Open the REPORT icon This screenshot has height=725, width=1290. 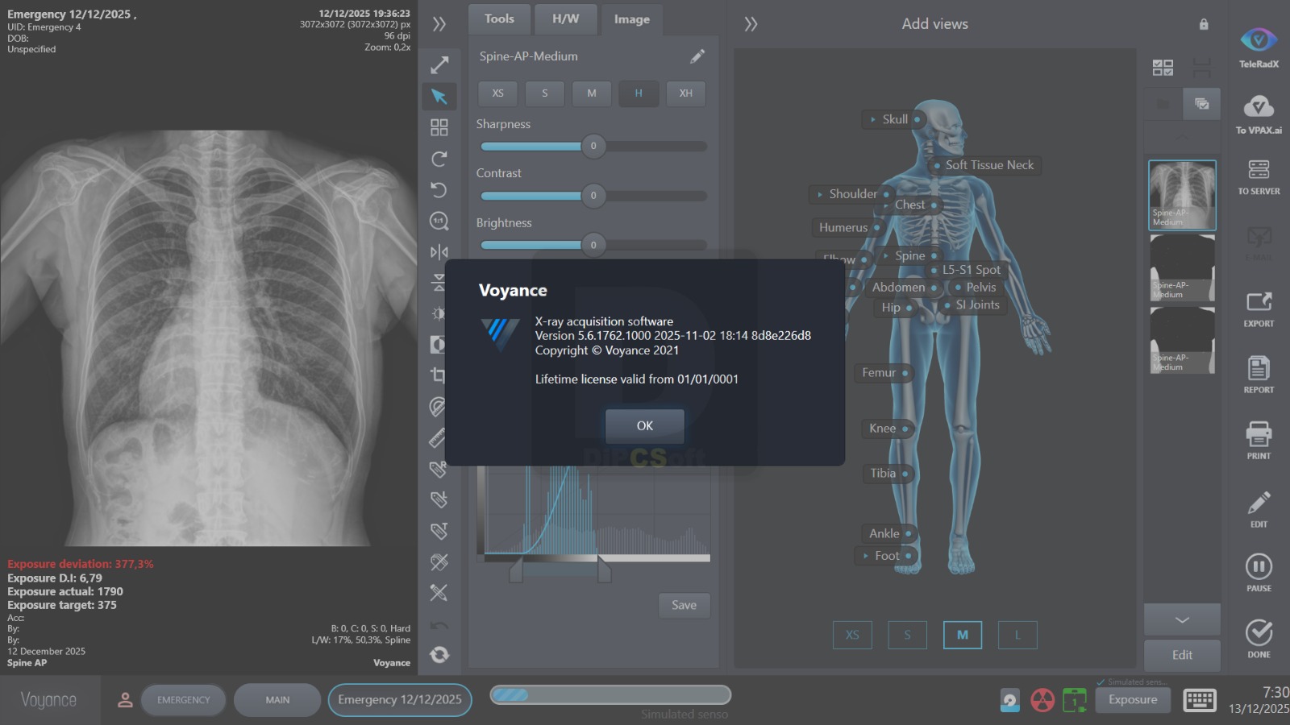click(x=1259, y=368)
